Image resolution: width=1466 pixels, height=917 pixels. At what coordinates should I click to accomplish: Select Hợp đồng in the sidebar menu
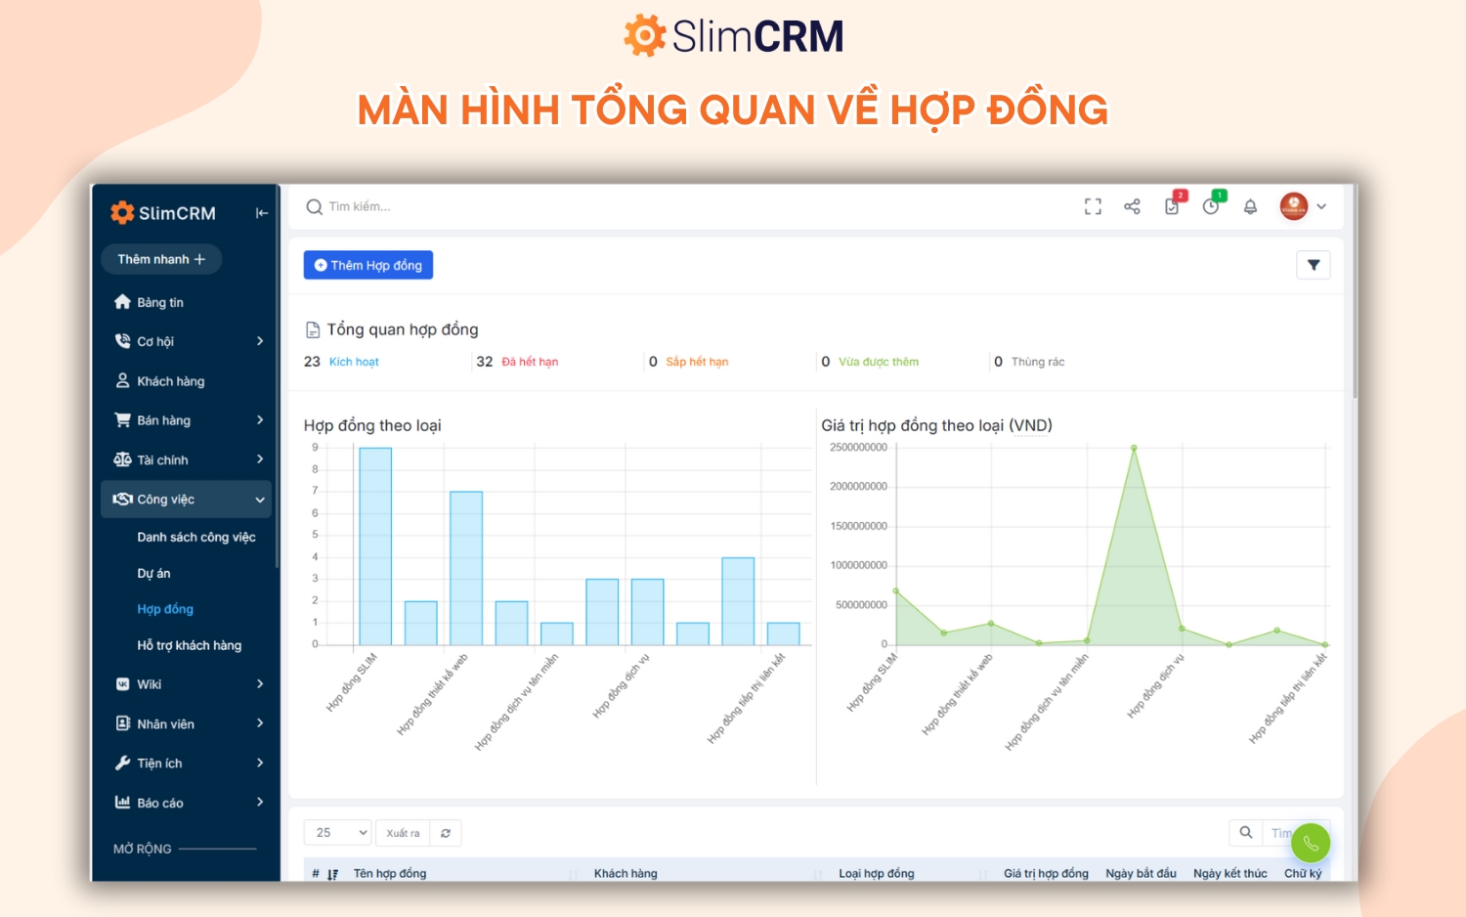click(164, 608)
